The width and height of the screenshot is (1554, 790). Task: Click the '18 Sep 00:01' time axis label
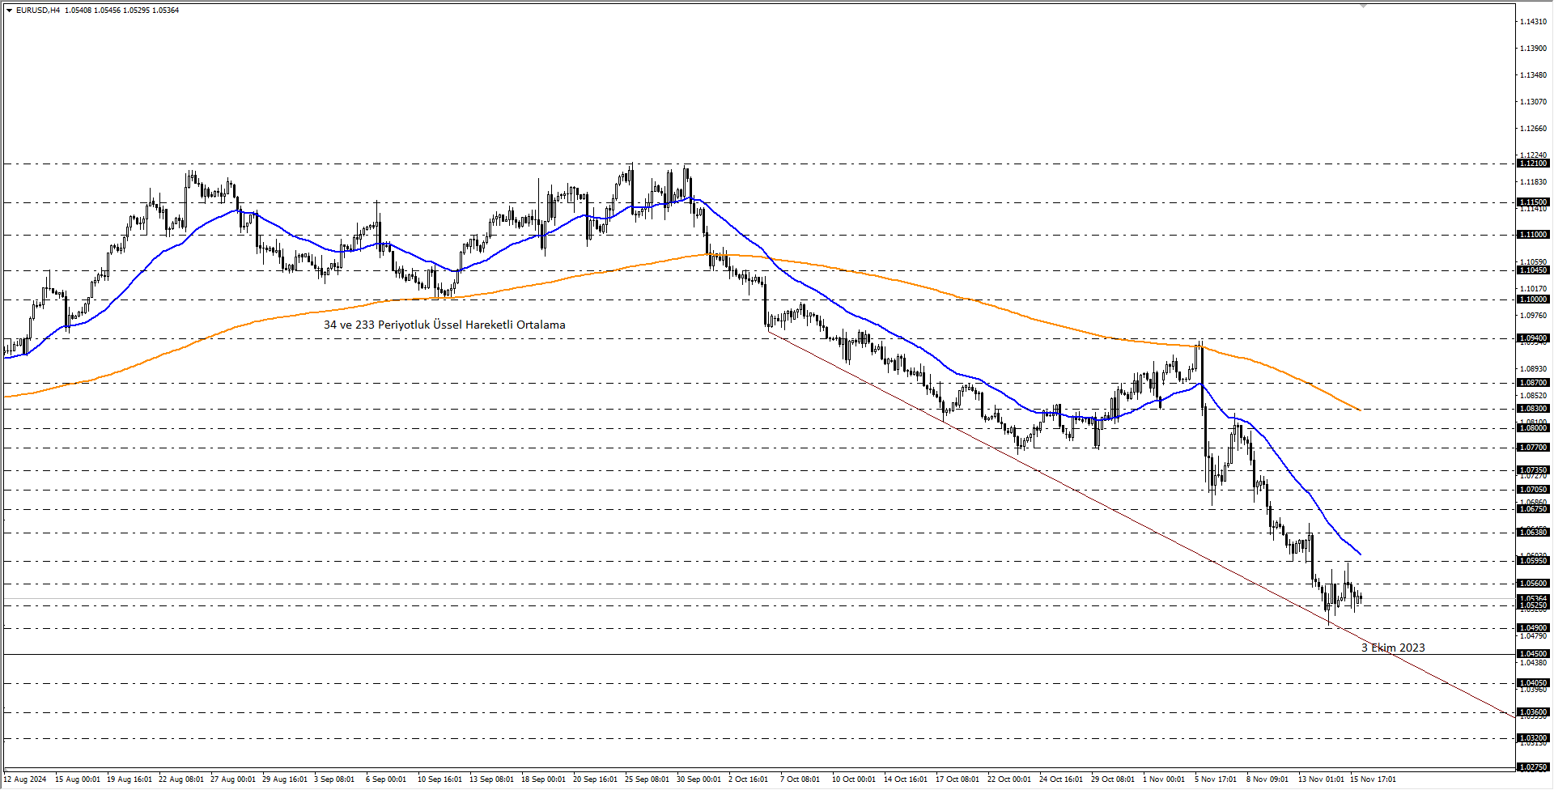[543, 779]
